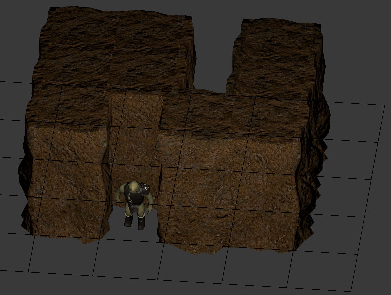Click the orc's black chest armor
The height and width of the screenshot is (295, 391).
[136, 198]
